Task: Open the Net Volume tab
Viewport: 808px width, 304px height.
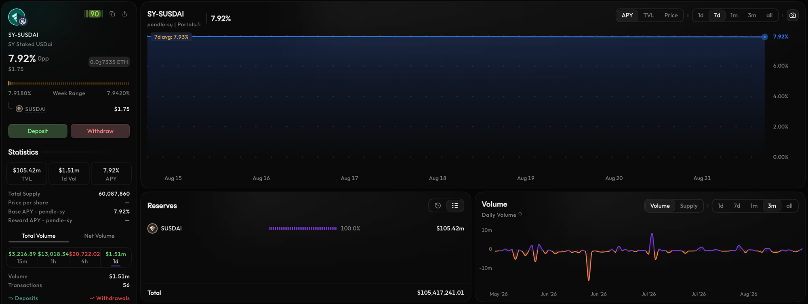Action: click(x=99, y=236)
